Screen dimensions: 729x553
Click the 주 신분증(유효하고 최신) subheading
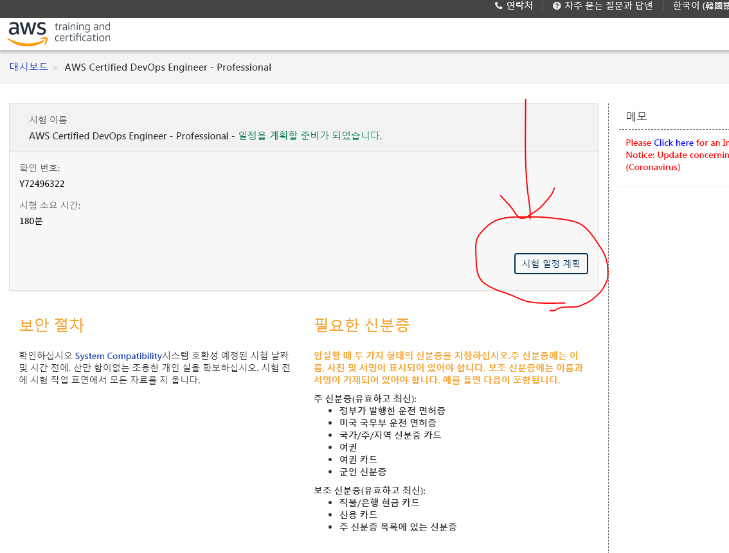[365, 398]
